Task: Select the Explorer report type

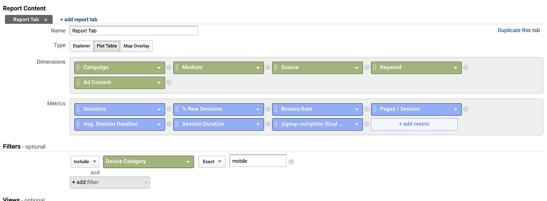Action: (x=81, y=46)
